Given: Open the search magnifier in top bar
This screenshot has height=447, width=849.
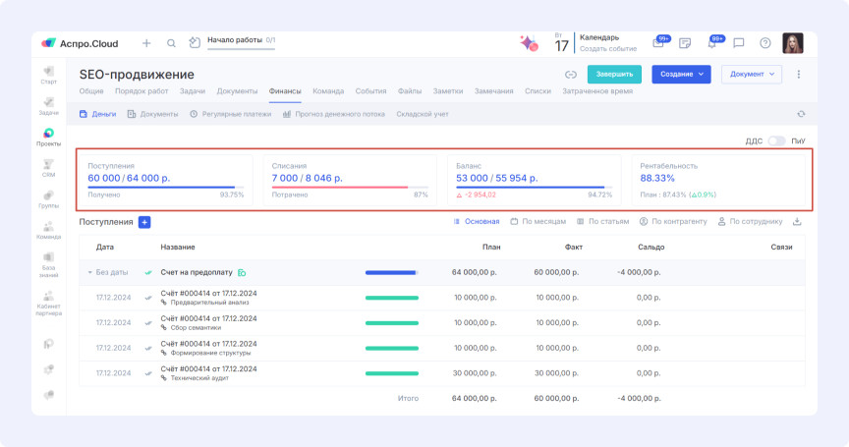Looking at the screenshot, I should pyautogui.click(x=171, y=43).
